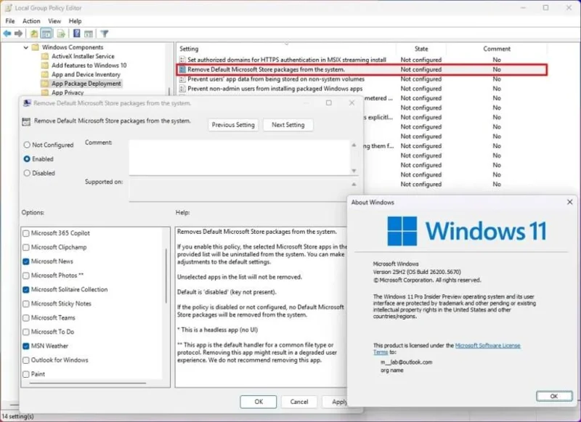Screen dimensions: 581x422
Task: Click the ActiveX Installer Service folder icon
Action: pos(45,57)
